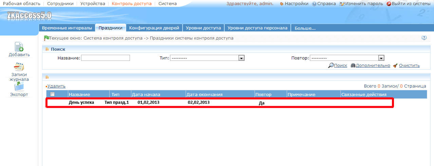The height and width of the screenshot is (166, 434).
Task: Click Выйти из системы link
Action: [x=412, y=4]
